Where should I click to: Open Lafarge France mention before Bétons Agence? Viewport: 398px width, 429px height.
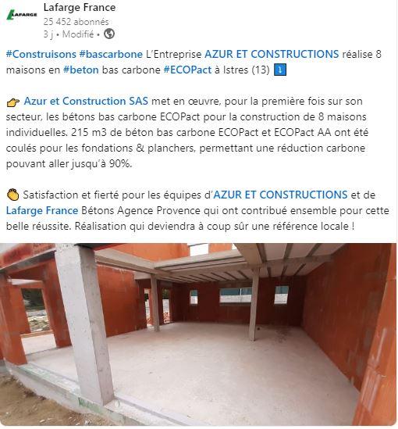[42, 211]
